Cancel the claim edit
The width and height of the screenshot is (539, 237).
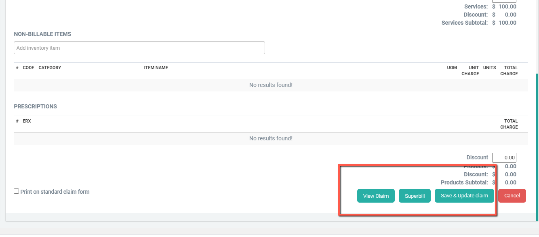pos(512,196)
